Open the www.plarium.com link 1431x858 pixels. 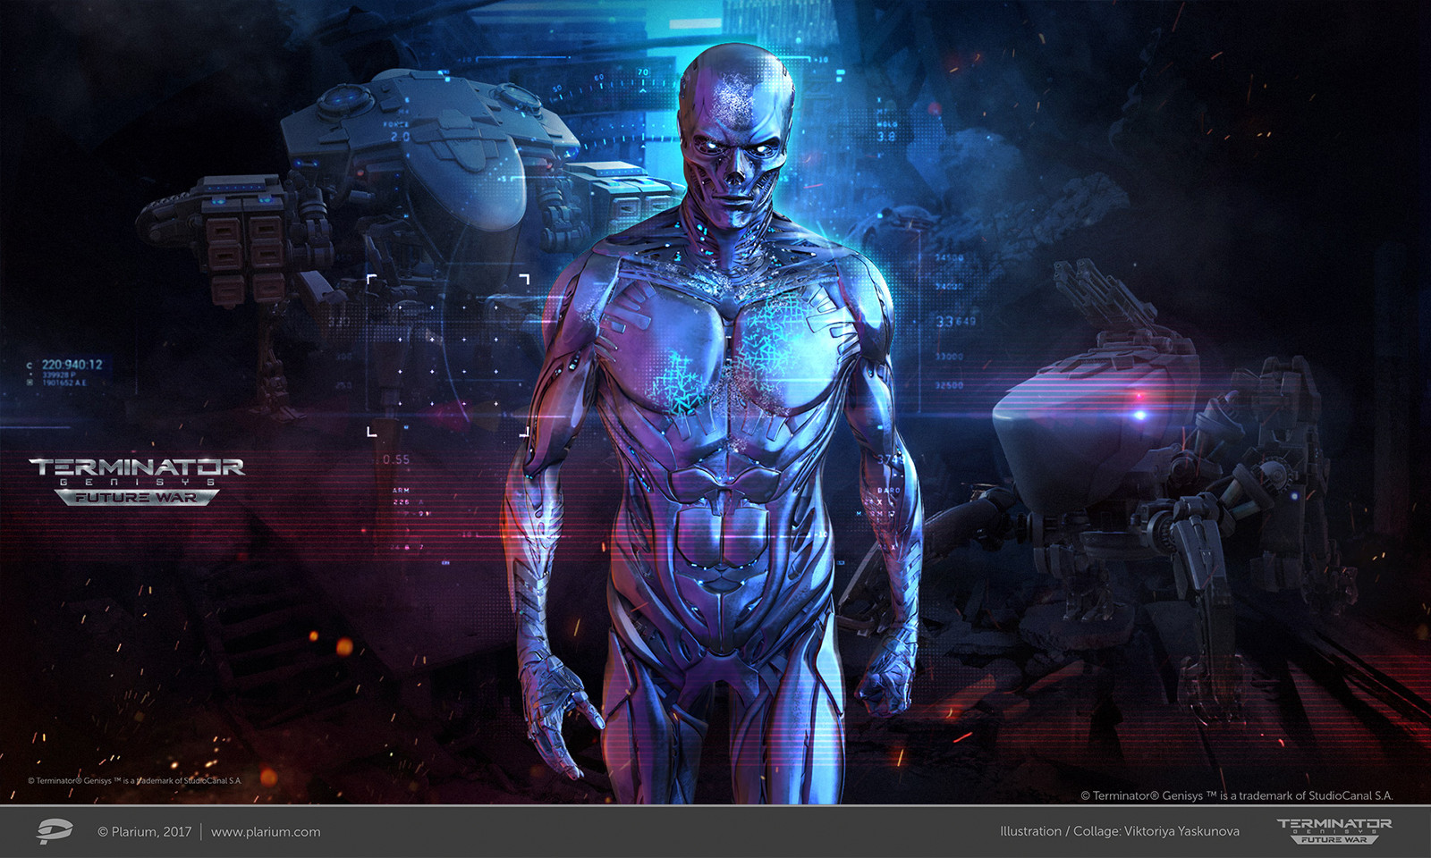click(x=266, y=830)
